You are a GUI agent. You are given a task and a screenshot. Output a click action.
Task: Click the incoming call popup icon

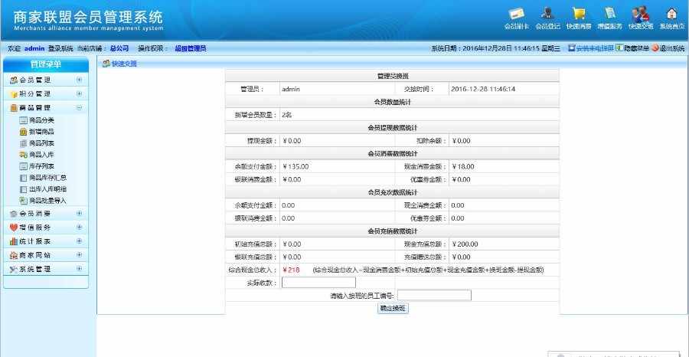click(x=572, y=48)
